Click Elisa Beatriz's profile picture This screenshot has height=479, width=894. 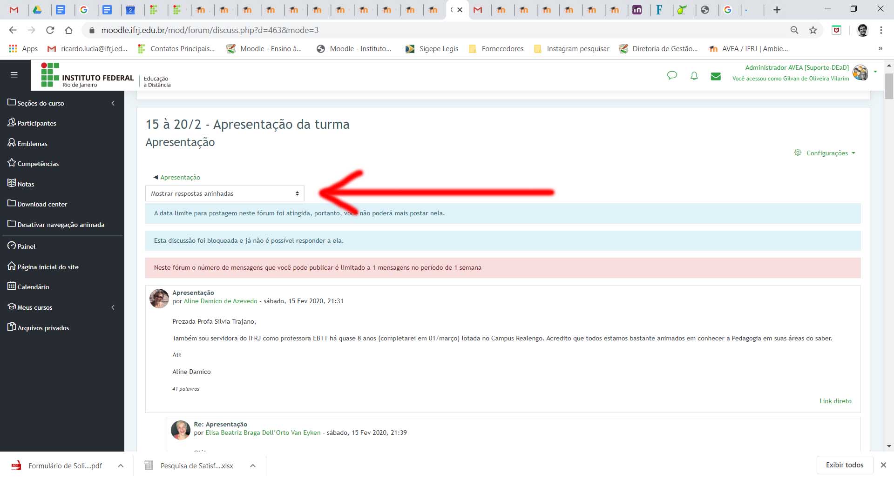pyautogui.click(x=181, y=430)
